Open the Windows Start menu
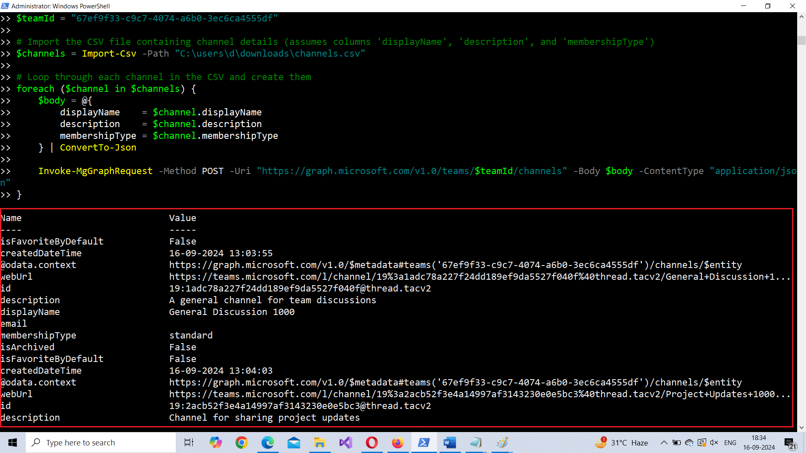806x453 pixels. [13, 443]
